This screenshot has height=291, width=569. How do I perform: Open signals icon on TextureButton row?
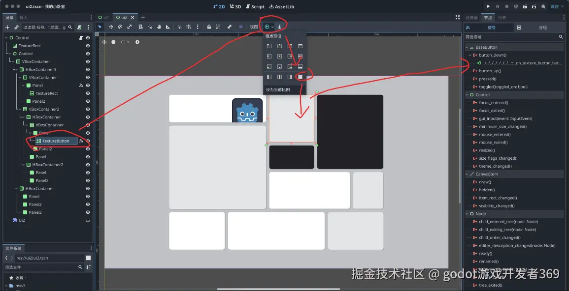pos(81,141)
